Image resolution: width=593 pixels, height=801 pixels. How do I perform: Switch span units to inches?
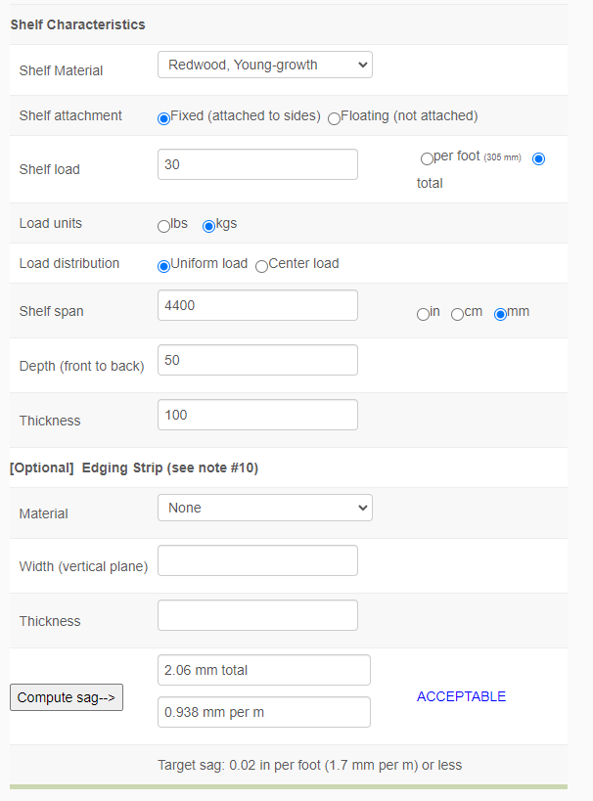pos(423,314)
